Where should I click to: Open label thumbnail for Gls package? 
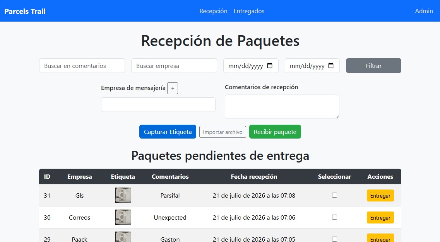(x=123, y=195)
